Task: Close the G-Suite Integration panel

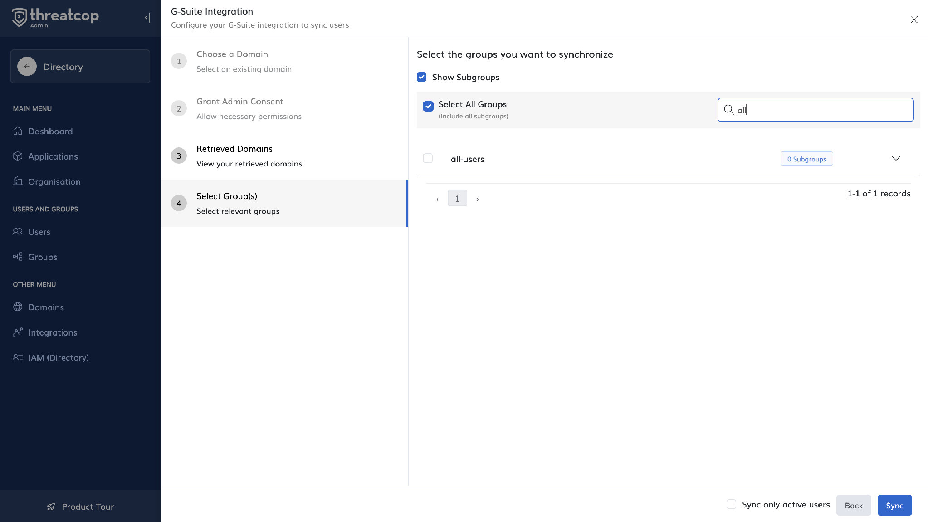Action: pos(914,20)
